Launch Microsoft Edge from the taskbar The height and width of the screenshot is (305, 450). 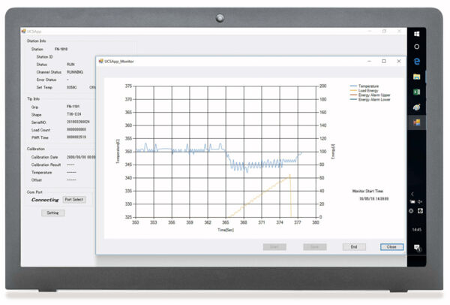point(417,62)
